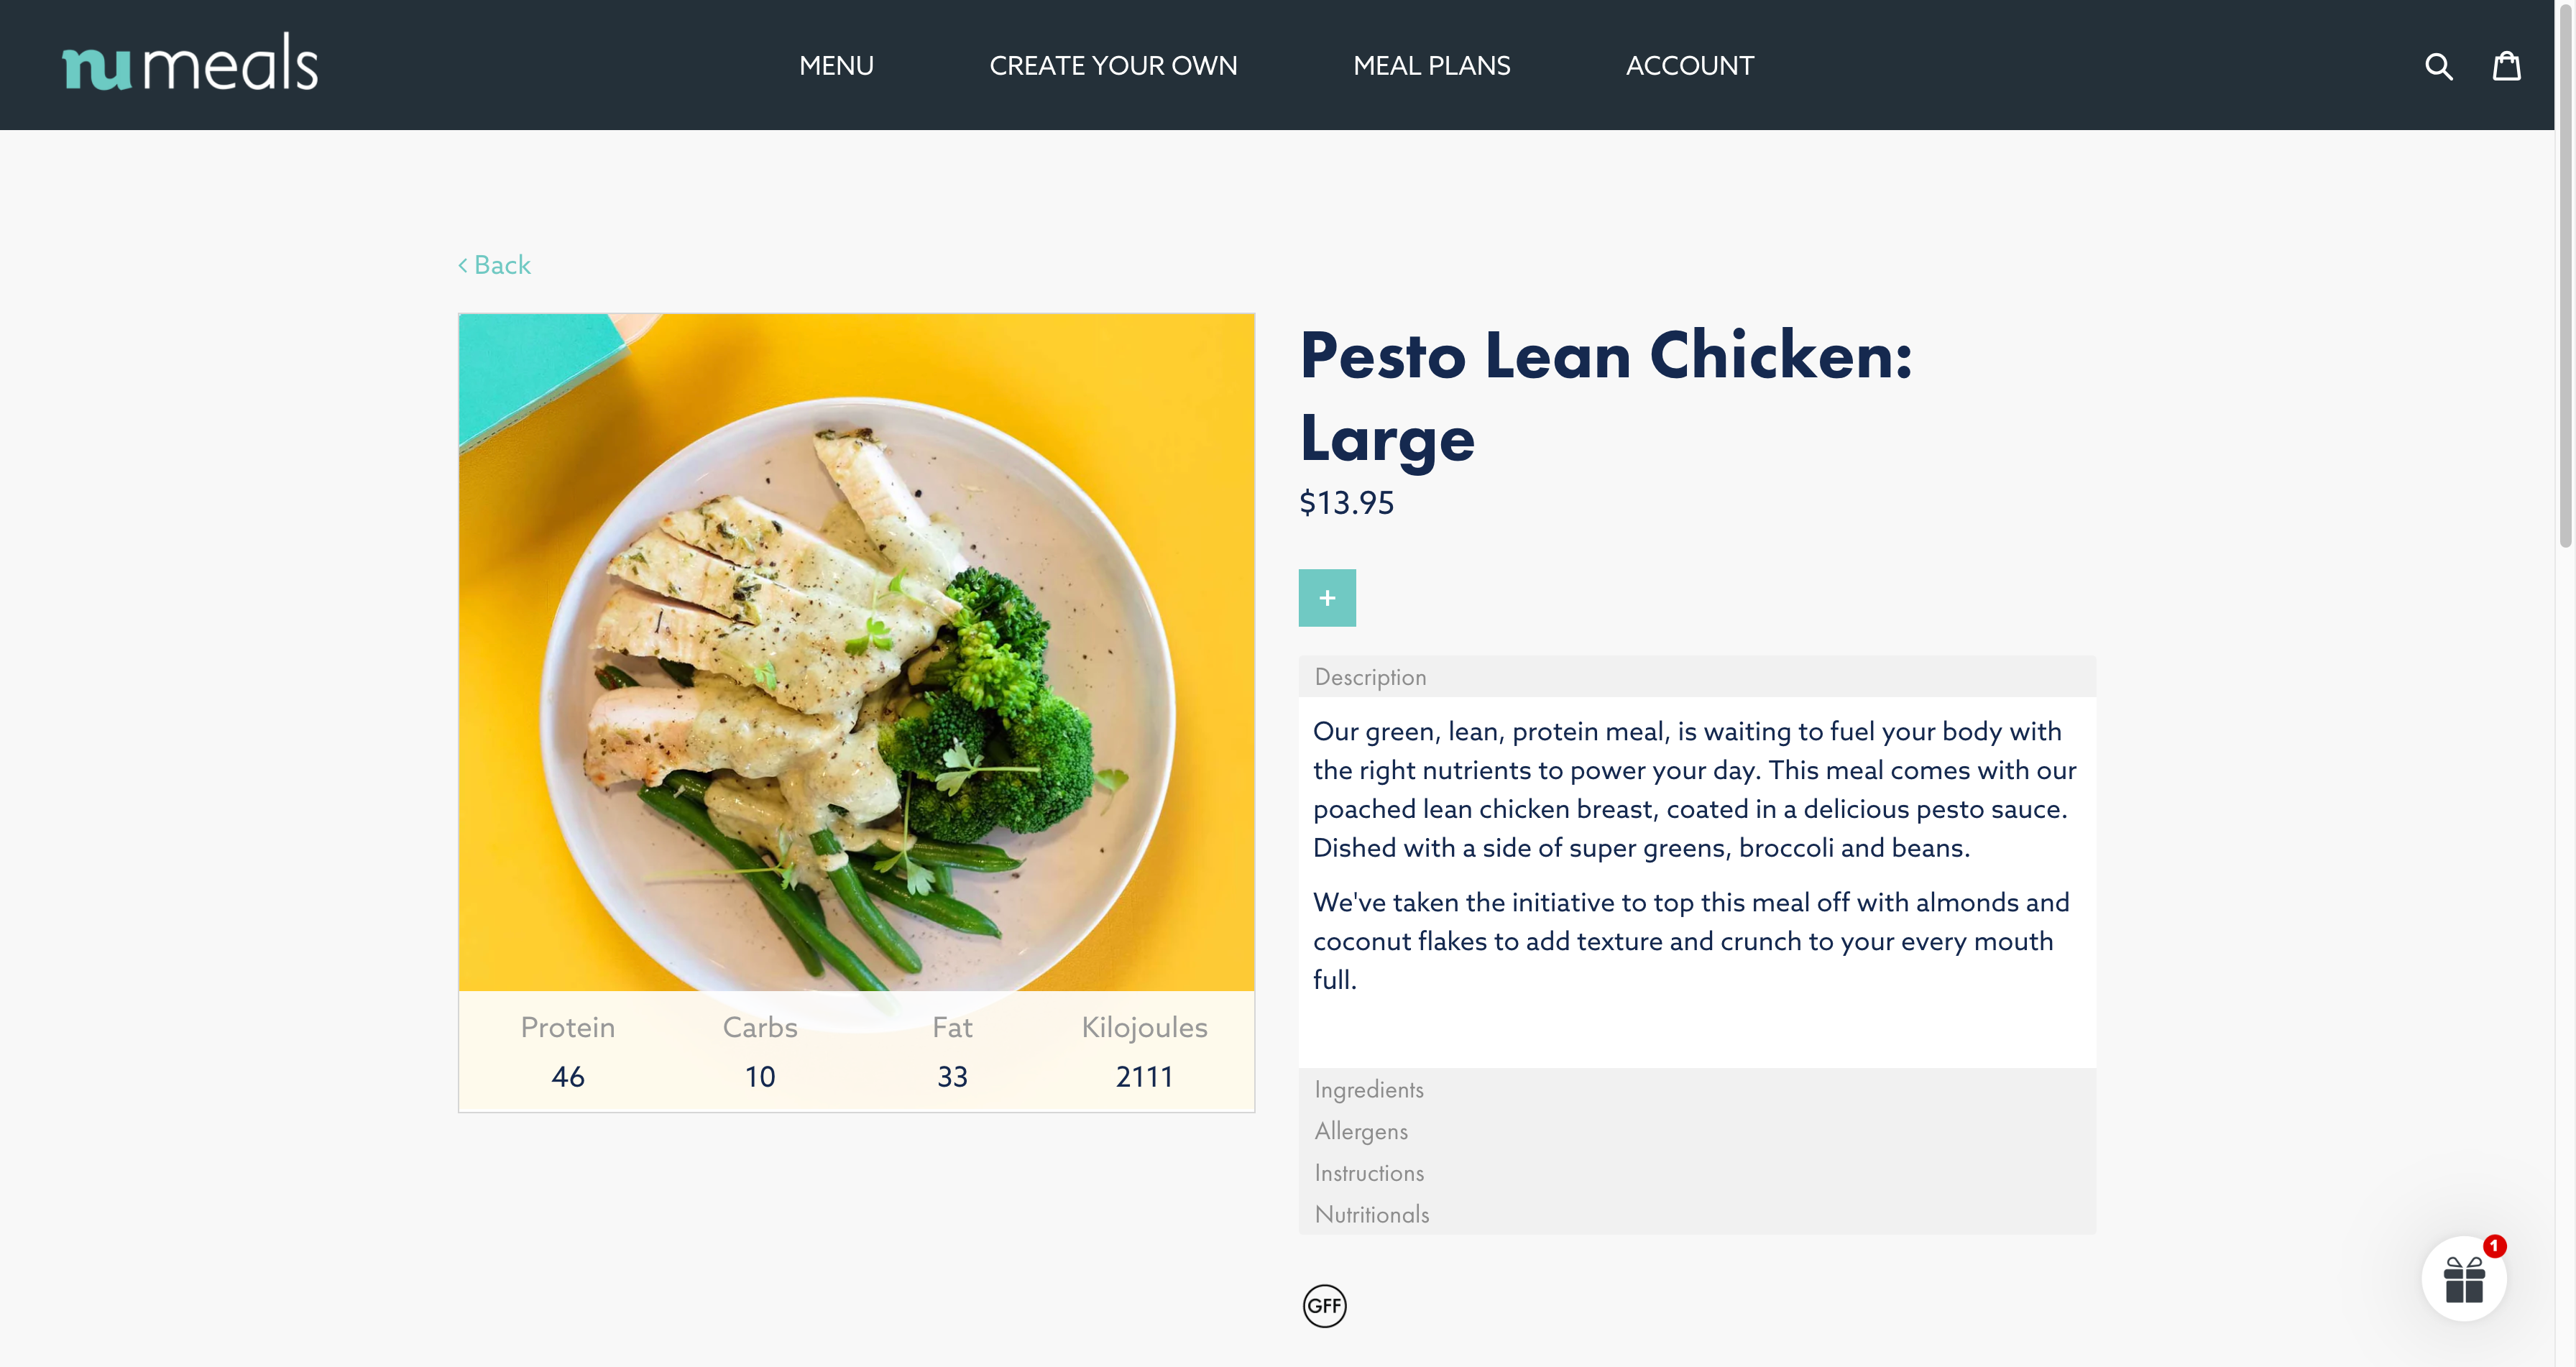Click the page vertical scrollbar
Image resolution: width=2576 pixels, height=1367 pixels.
[x=2565, y=300]
